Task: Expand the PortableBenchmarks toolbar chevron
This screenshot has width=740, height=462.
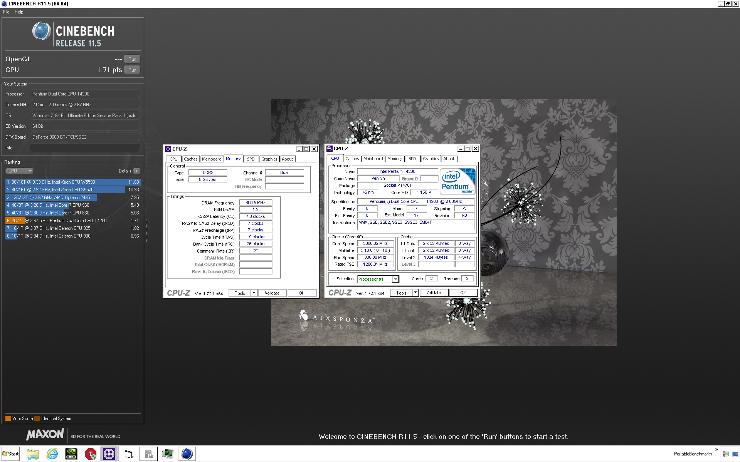Action: click(x=716, y=450)
